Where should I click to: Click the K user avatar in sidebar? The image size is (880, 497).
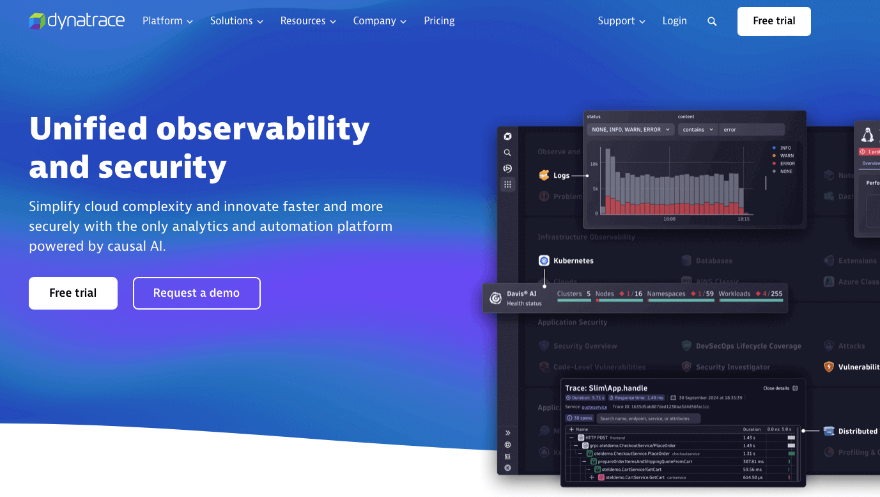point(507,468)
